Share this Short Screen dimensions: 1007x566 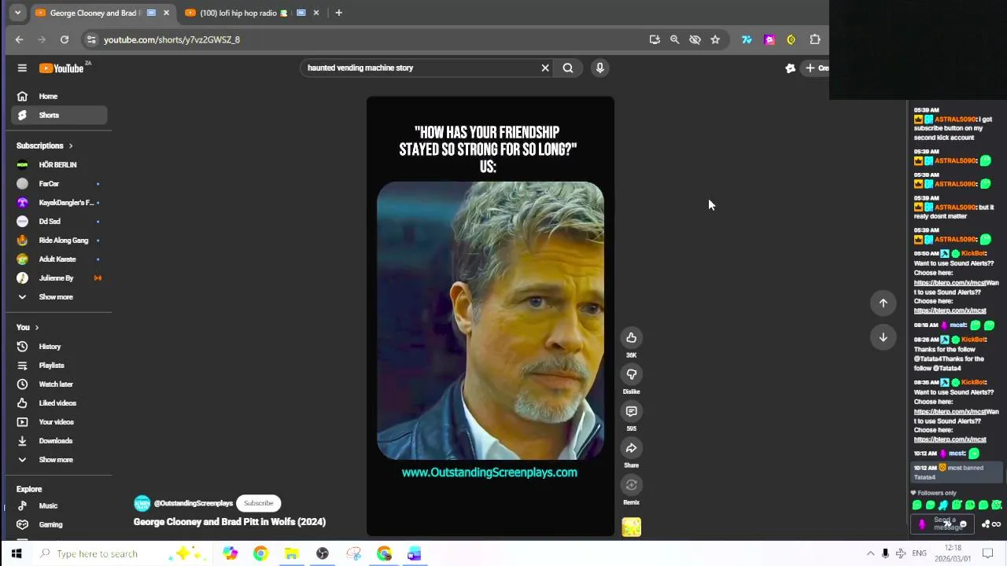pos(631,448)
